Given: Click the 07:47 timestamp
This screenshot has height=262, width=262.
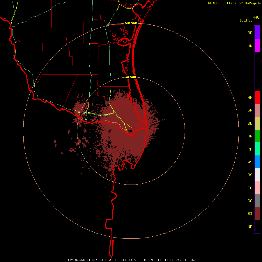Looking at the screenshot, I should coord(190,260).
